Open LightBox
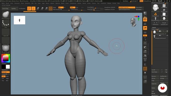This screenshot has width=171, height=96. 14,9
